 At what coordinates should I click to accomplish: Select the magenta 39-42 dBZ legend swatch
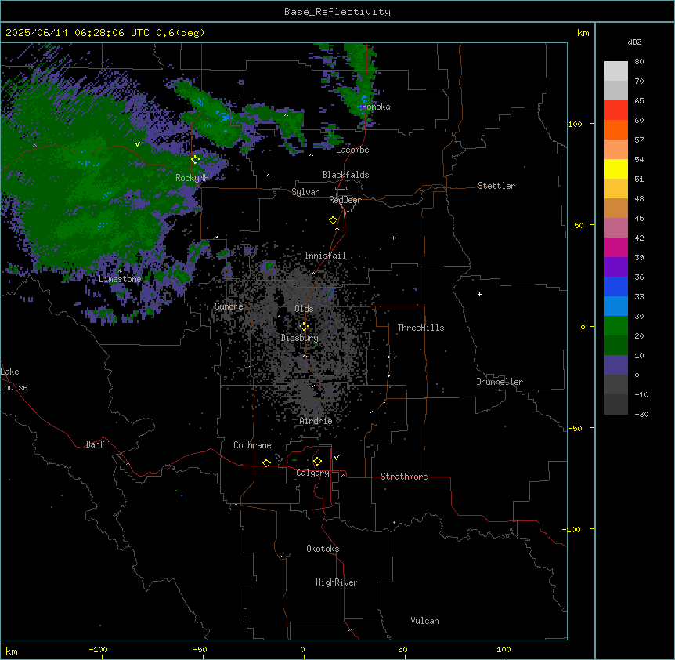point(615,247)
